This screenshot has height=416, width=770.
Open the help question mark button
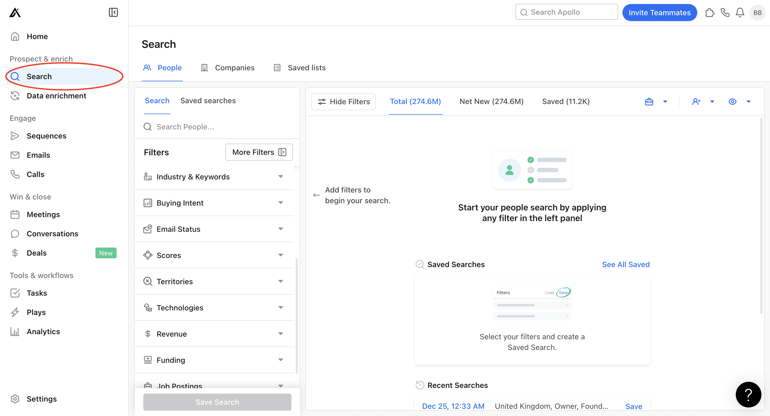click(748, 395)
